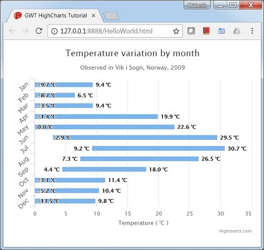Click the July temperature range bar
The height and width of the screenshot is (250, 264).
[158, 148]
